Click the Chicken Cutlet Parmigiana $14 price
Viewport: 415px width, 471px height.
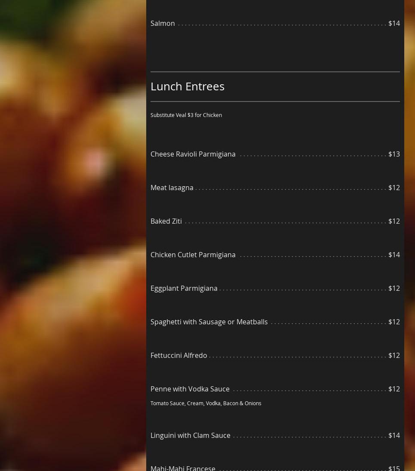[x=394, y=255]
